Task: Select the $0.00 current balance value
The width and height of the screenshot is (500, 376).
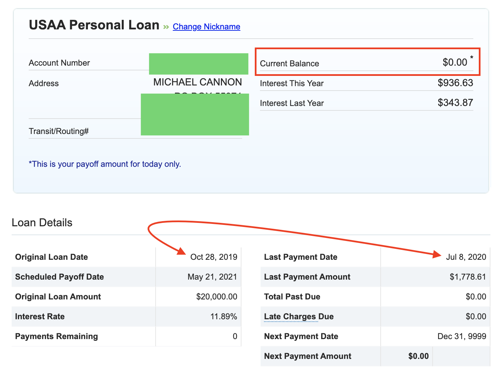Action: (455, 62)
